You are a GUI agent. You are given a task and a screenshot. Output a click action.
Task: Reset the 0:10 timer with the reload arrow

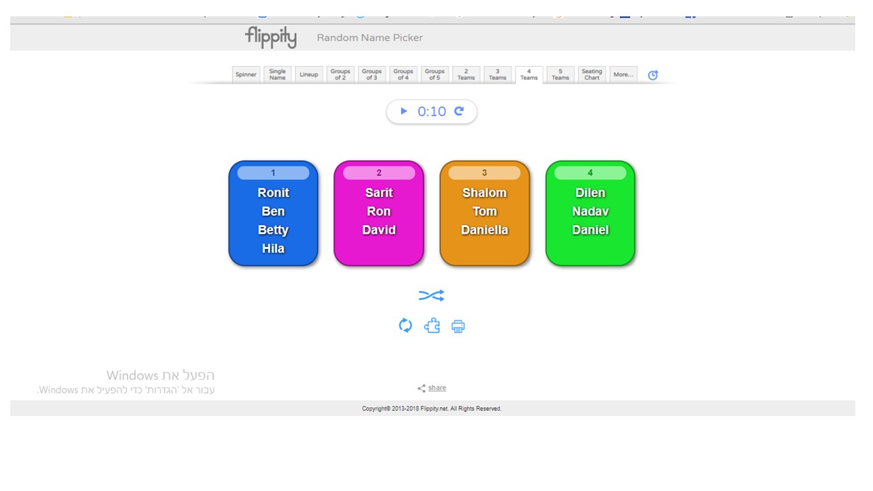click(x=459, y=111)
